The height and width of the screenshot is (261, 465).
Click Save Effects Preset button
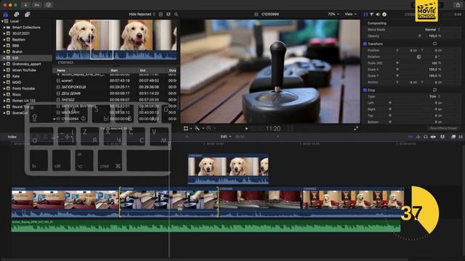[443, 128]
